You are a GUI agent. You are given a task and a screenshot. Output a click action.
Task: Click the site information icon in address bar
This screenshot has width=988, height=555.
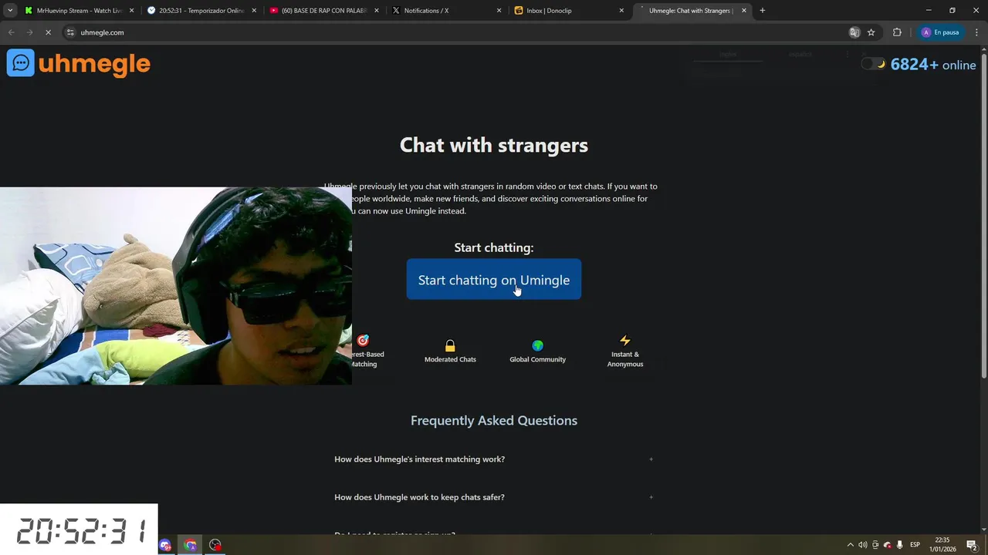[70, 32]
